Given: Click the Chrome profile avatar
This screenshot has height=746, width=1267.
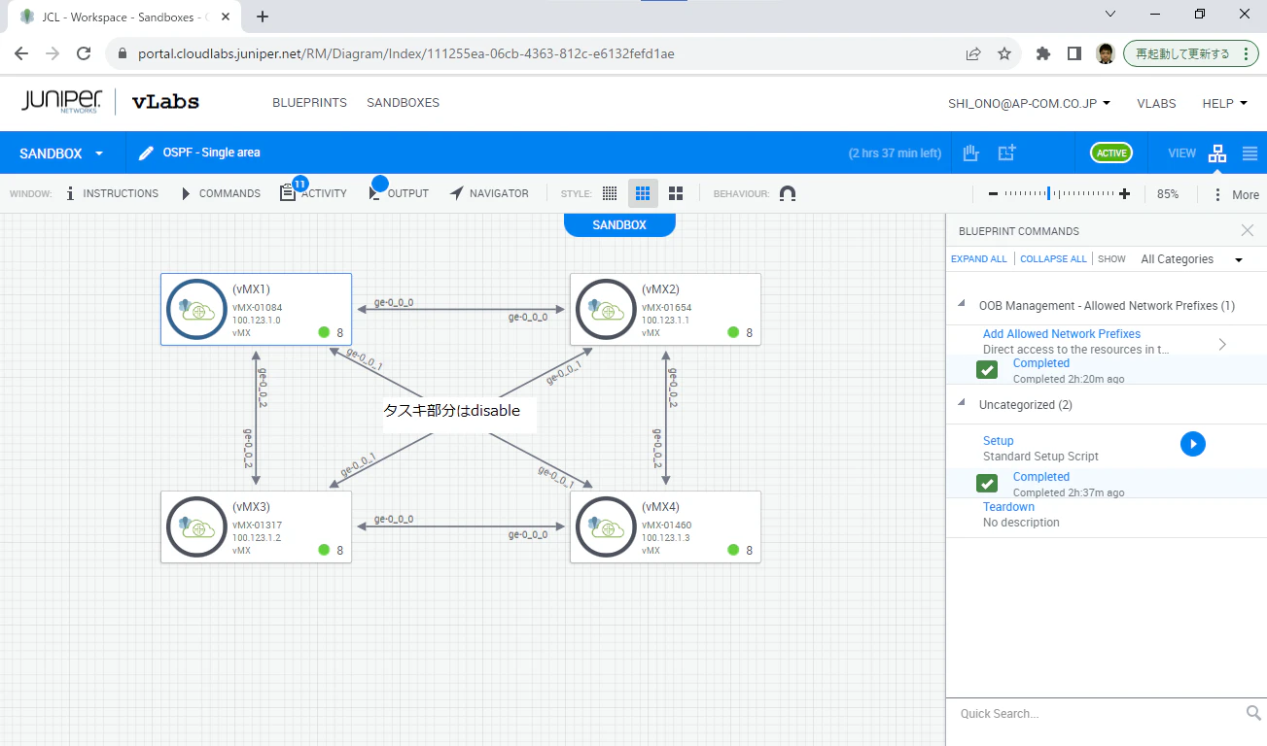Looking at the screenshot, I should point(1105,53).
